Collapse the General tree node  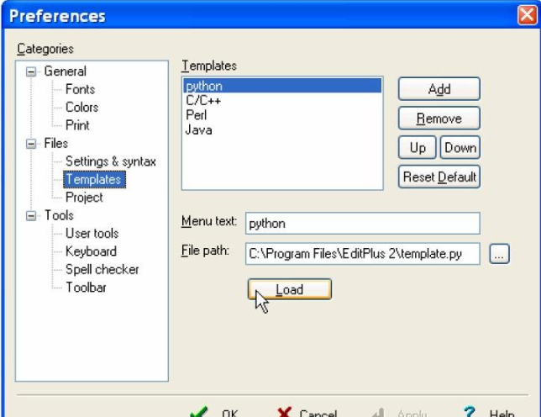pyautogui.click(x=31, y=71)
